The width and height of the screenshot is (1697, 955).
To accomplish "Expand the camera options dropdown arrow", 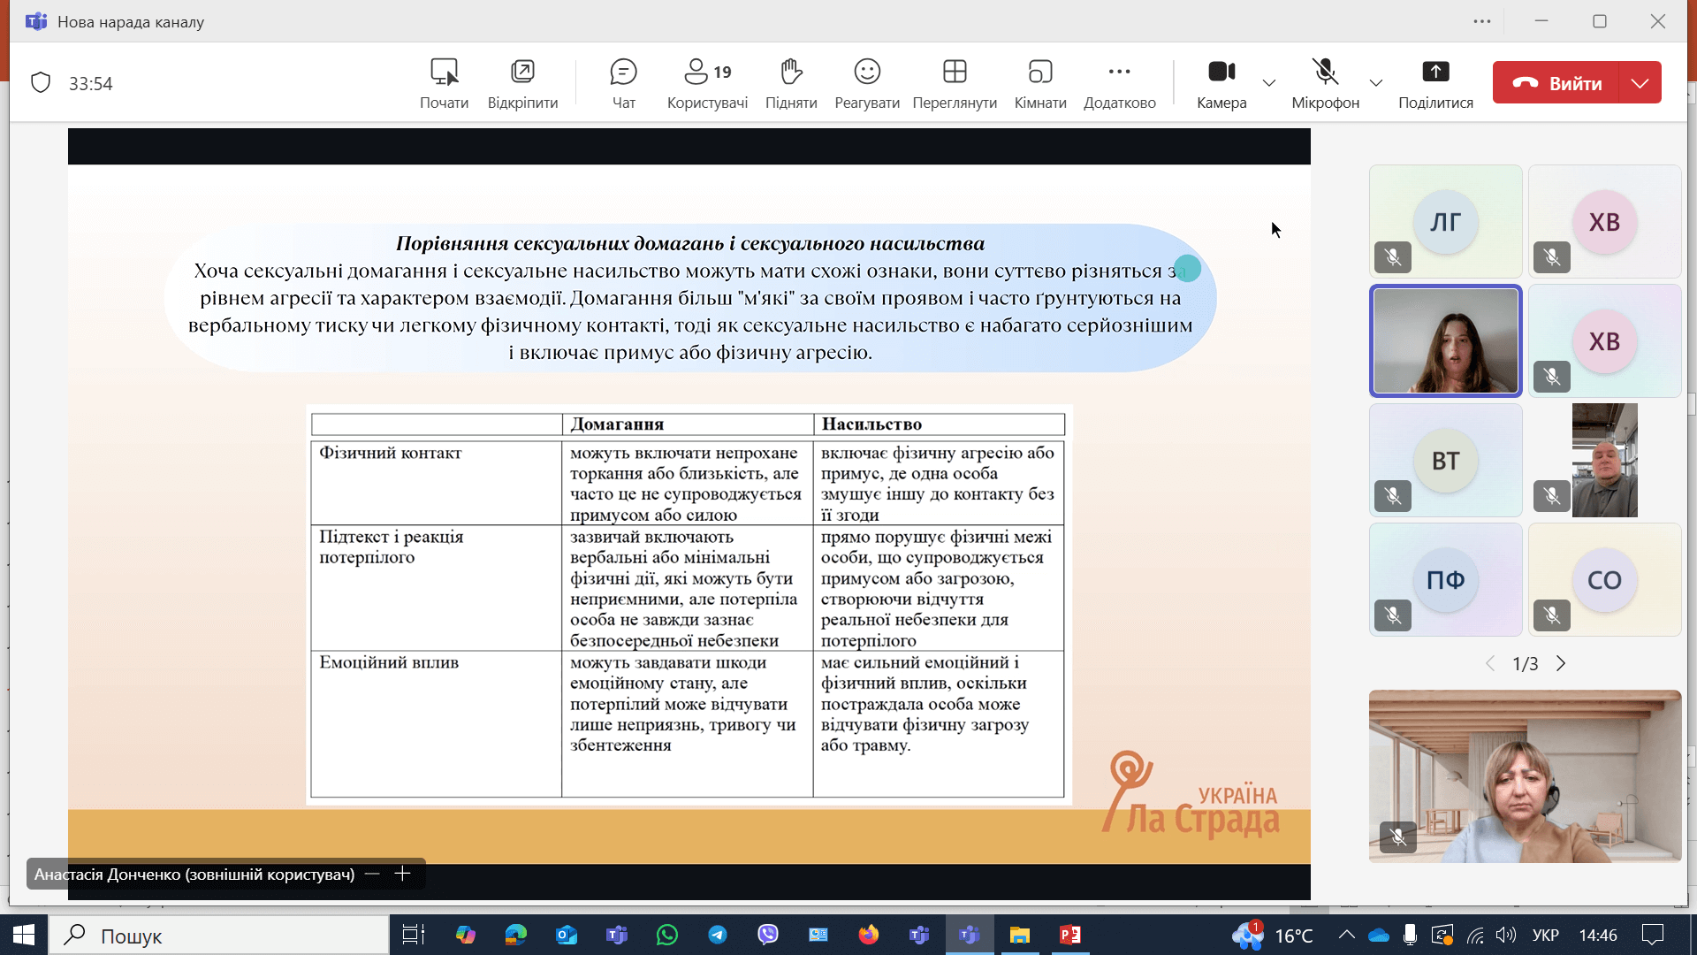I will click(x=1268, y=83).
